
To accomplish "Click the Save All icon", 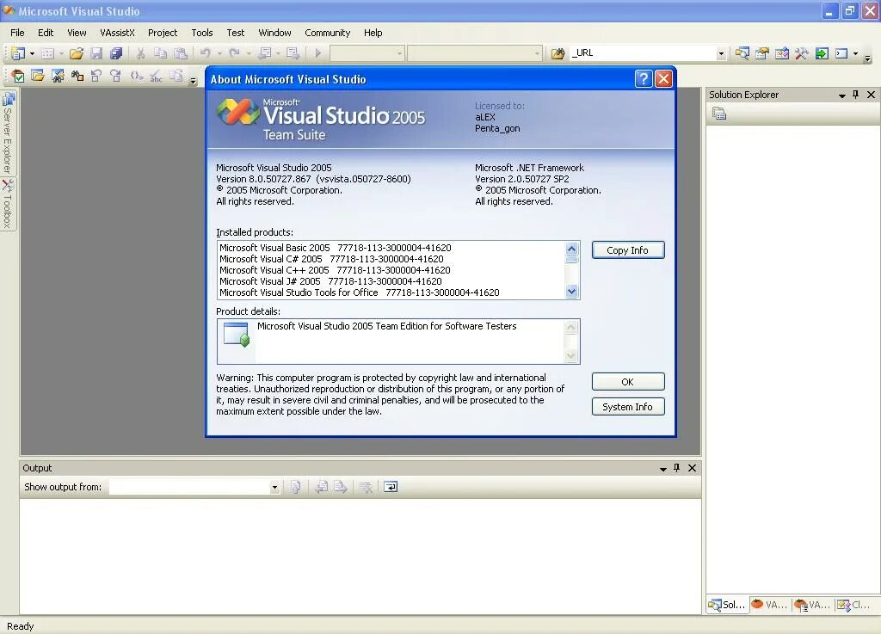I will [x=116, y=53].
